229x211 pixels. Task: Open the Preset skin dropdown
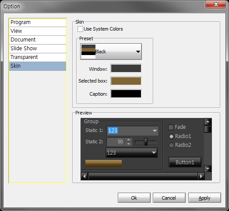(x=111, y=52)
